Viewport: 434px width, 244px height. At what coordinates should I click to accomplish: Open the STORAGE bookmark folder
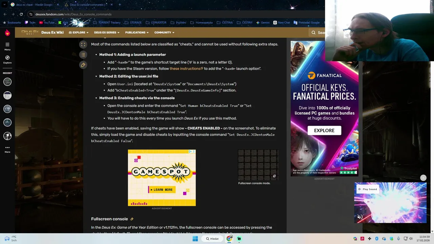click(x=133, y=23)
